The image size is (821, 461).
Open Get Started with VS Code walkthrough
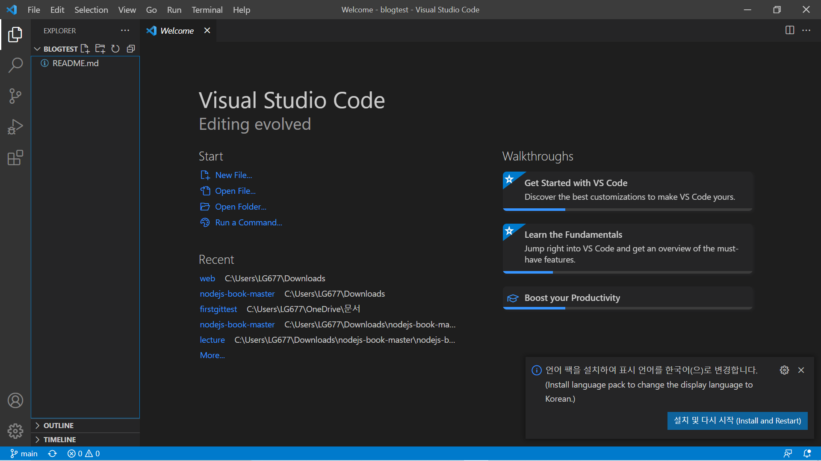click(x=627, y=191)
